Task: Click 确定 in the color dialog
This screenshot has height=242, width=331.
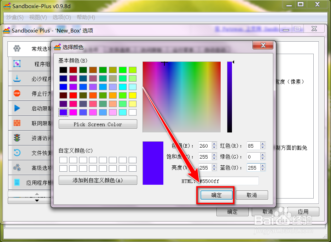Action: 216,195
